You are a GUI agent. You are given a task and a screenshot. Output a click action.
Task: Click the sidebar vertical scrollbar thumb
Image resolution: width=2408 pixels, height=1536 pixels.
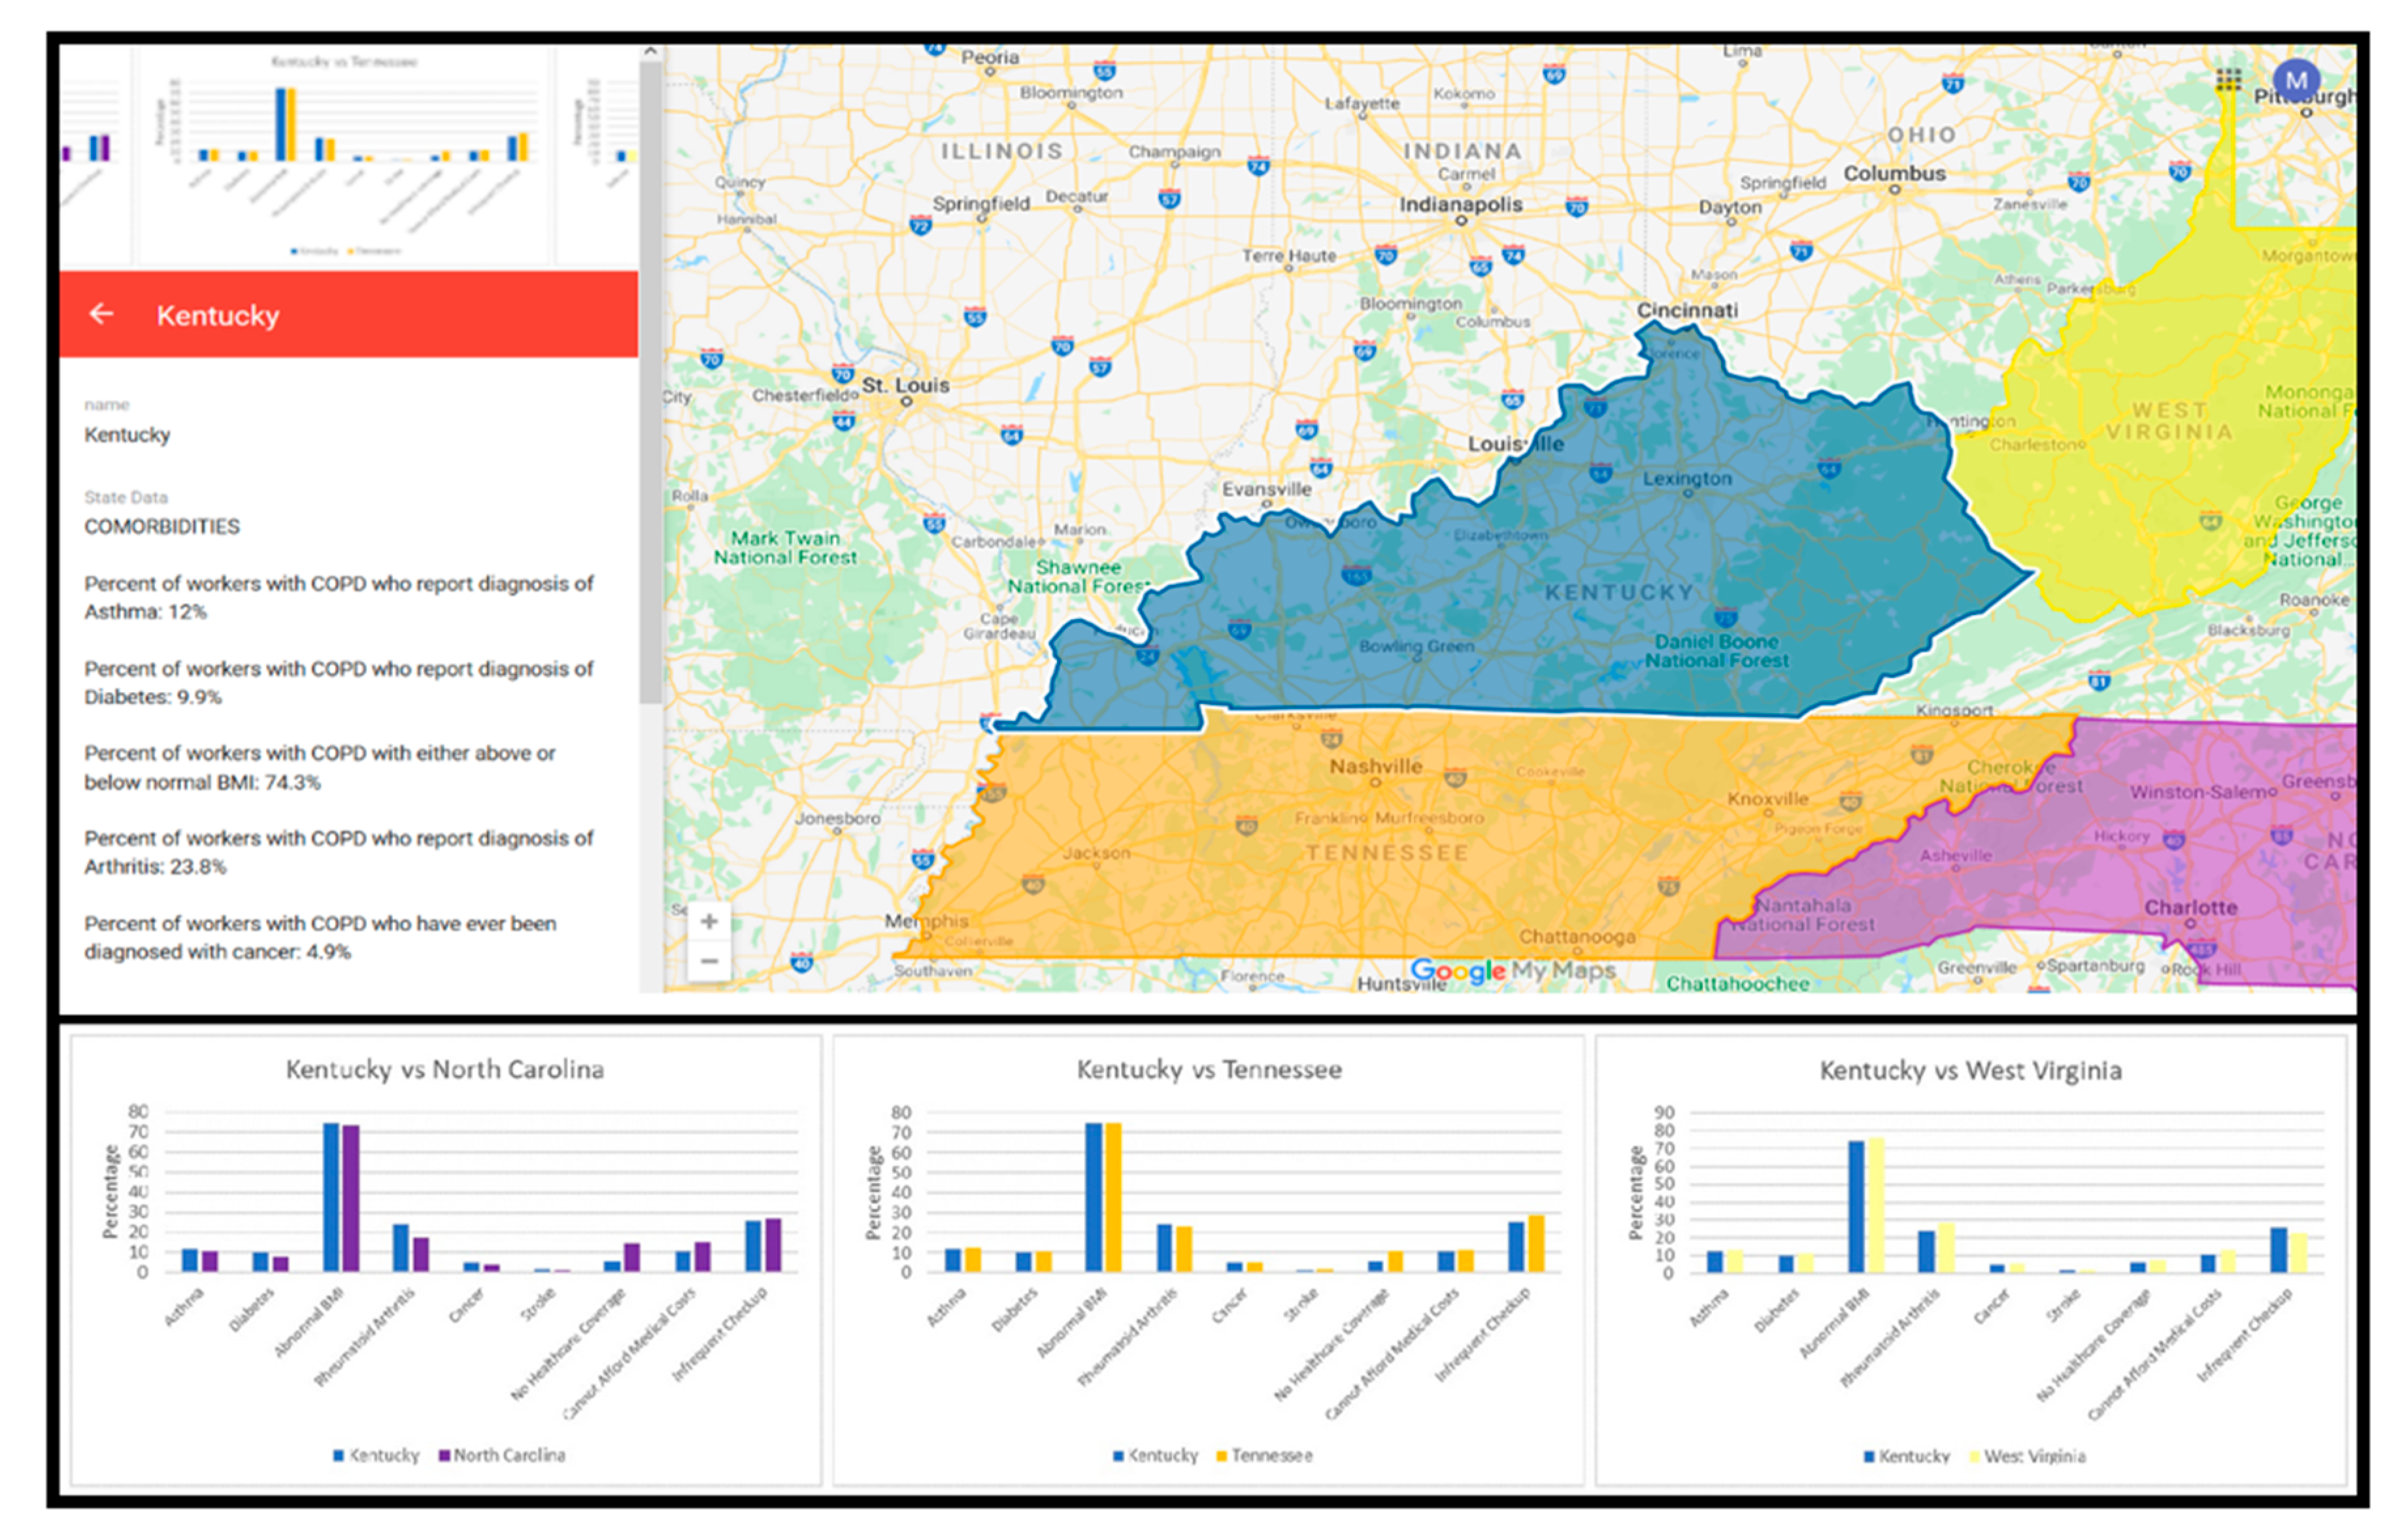[650, 380]
